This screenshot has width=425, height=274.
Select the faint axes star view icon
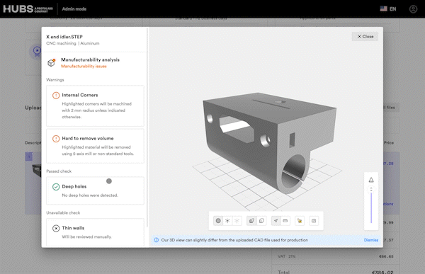point(237,221)
